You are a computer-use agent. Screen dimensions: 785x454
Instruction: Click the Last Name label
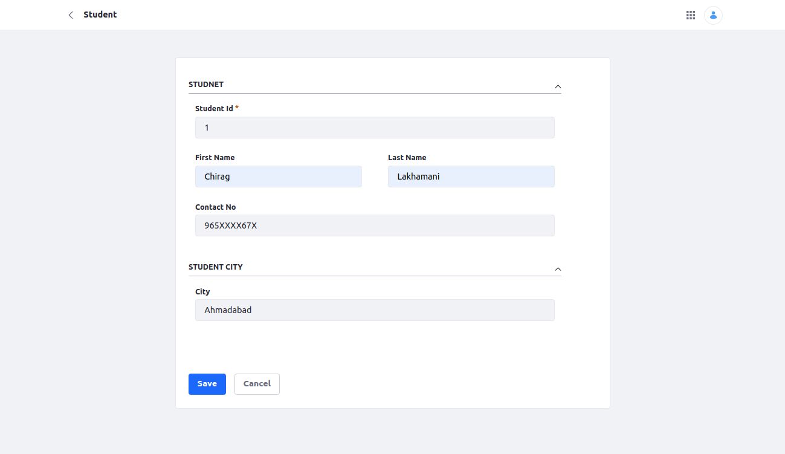[x=407, y=157]
